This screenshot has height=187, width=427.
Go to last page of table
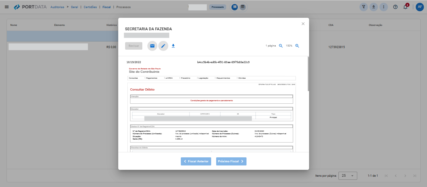(414, 176)
